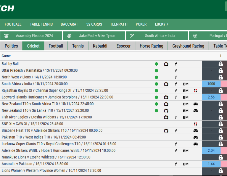This screenshot has width=227, height=176.
Task: Click the TV icon in Ball by Ball row
Action: [166, 64]
